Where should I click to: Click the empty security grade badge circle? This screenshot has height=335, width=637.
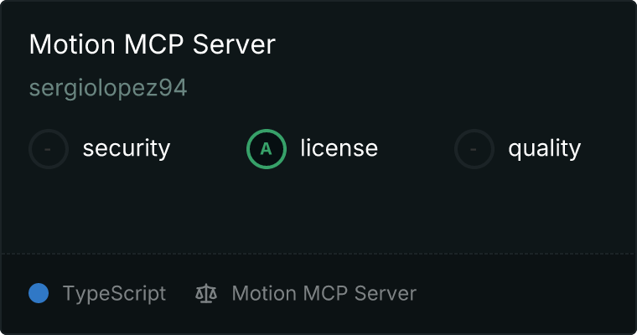click(49, 149)
